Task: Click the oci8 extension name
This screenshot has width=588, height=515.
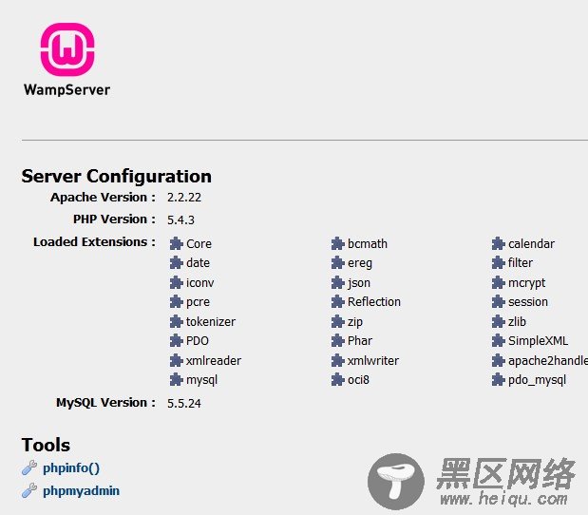Action: pos(358,380)
